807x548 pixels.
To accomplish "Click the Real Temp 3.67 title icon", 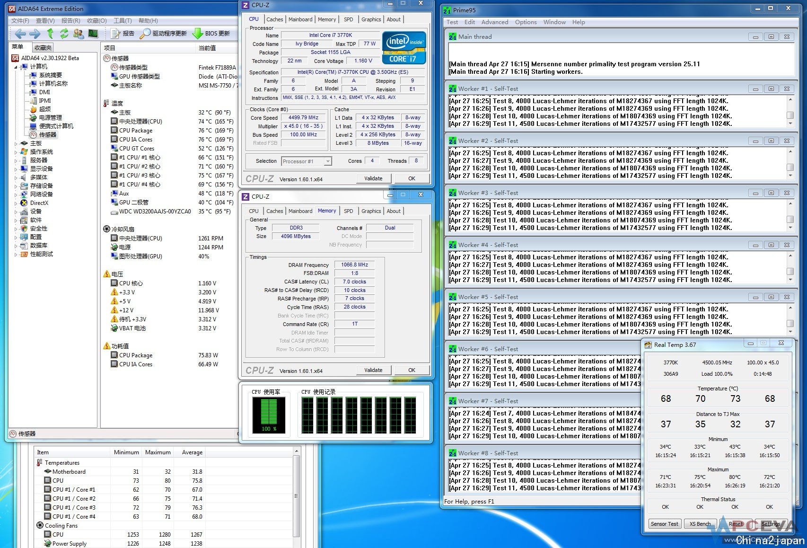I will pos(648,345).
